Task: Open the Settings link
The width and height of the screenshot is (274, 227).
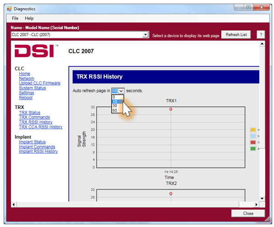Action: [27, 93]
